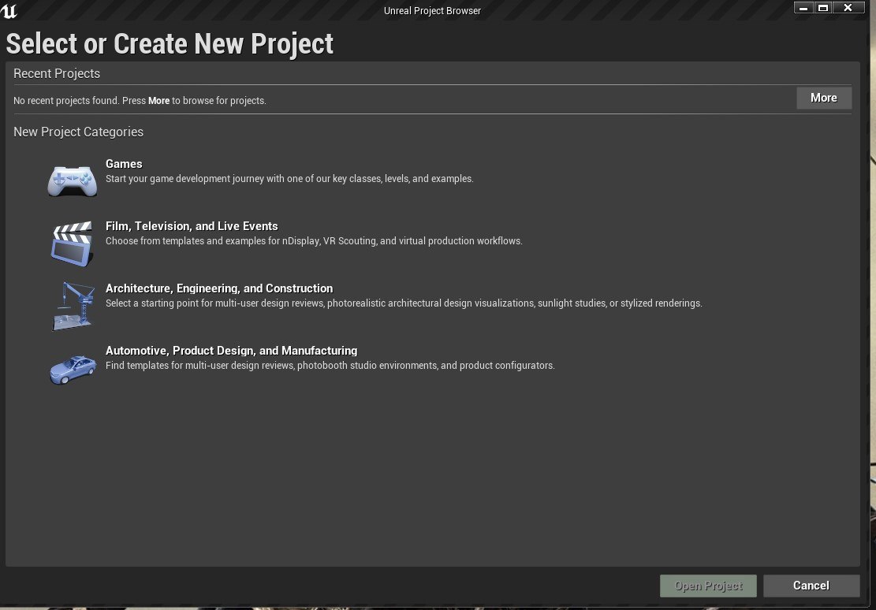This screenshot has height=610, width=876.
Task: Click the Games description about key classes
Action: coord(289,179)
